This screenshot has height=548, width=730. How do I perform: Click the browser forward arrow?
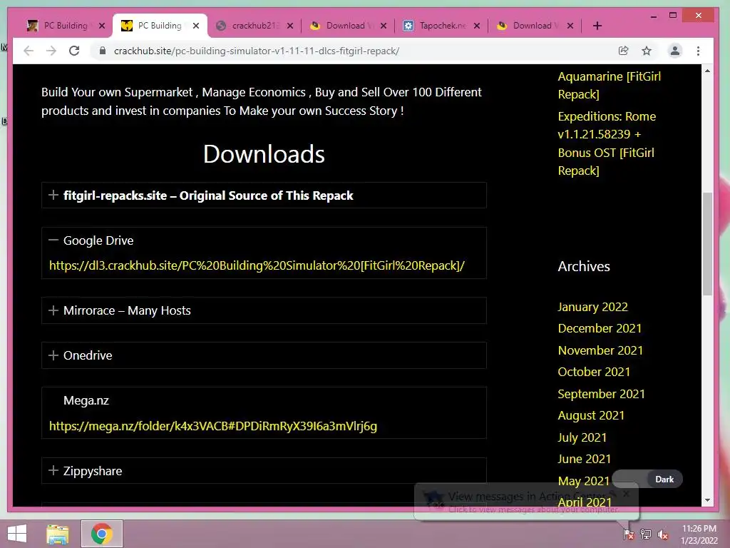pyautogui.click(x=51, y=51)
